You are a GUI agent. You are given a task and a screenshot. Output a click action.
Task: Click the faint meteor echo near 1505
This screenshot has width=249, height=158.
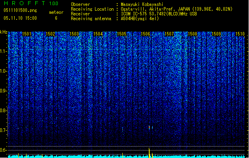(x=122, y=130)
